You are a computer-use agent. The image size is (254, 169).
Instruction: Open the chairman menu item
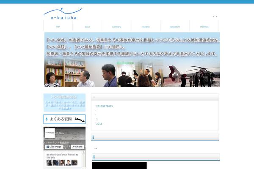pos(204,27)
